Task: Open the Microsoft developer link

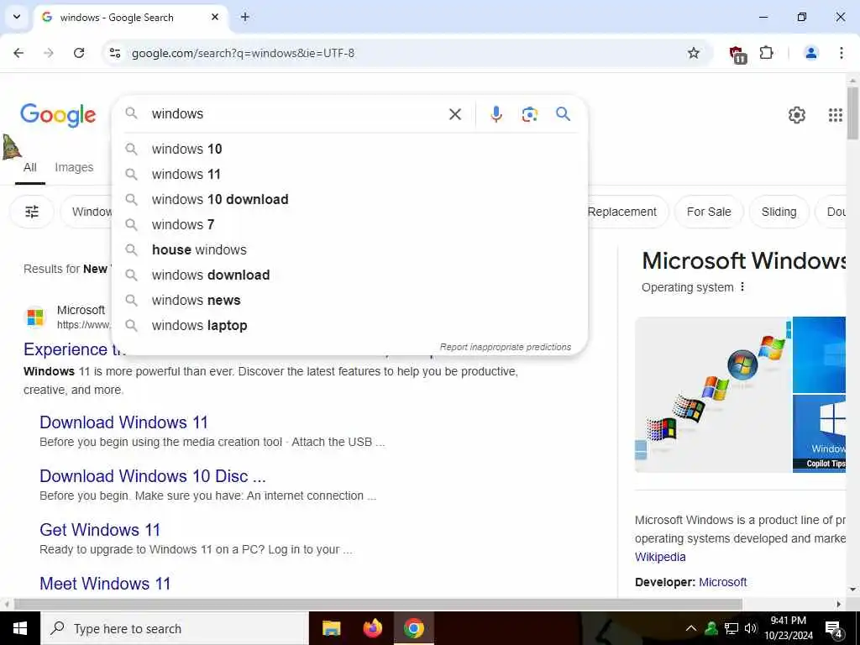Action: tap(723, 583)
